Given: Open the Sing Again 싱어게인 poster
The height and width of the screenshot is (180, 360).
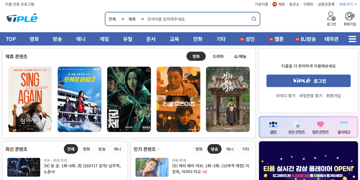Looking at the screenshot, I should coord(30,99).
